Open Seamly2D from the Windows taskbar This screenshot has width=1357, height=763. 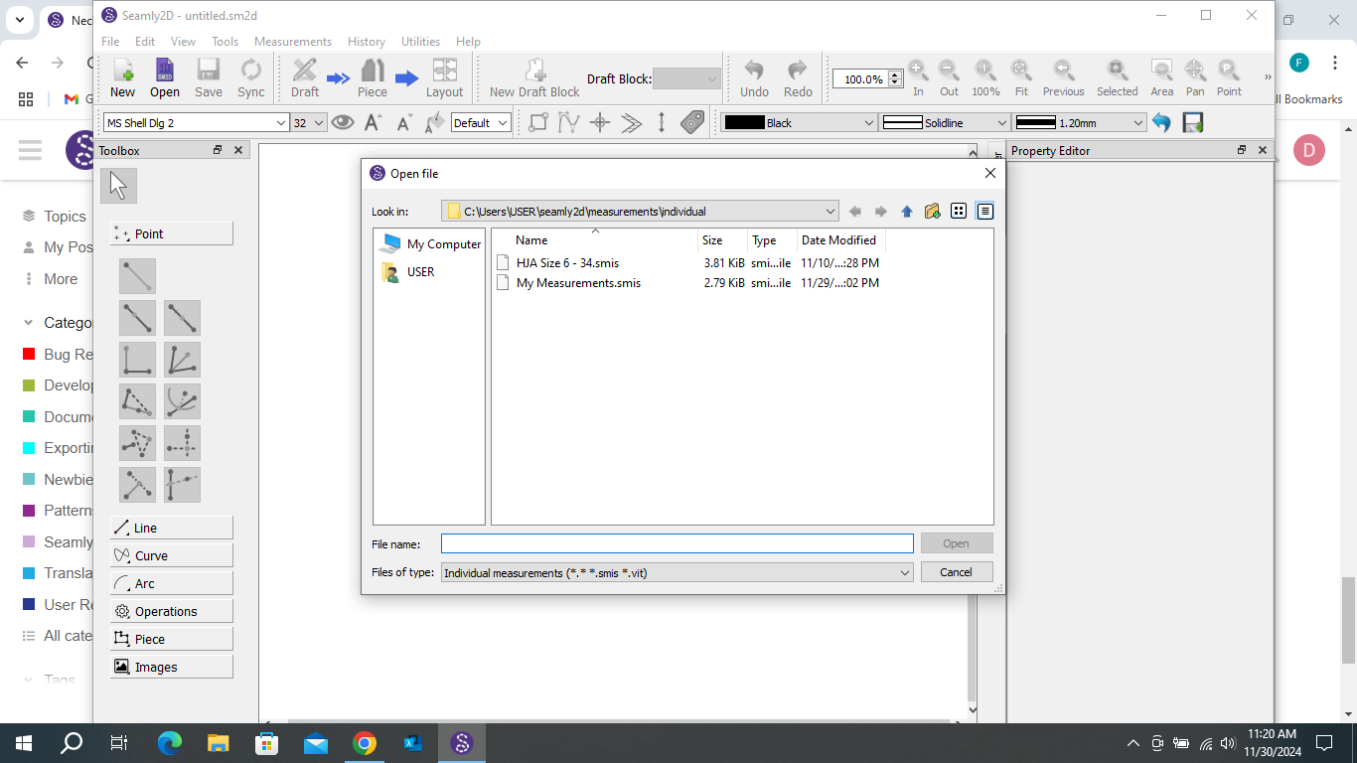pyautogui.click(x=461, y=742)
